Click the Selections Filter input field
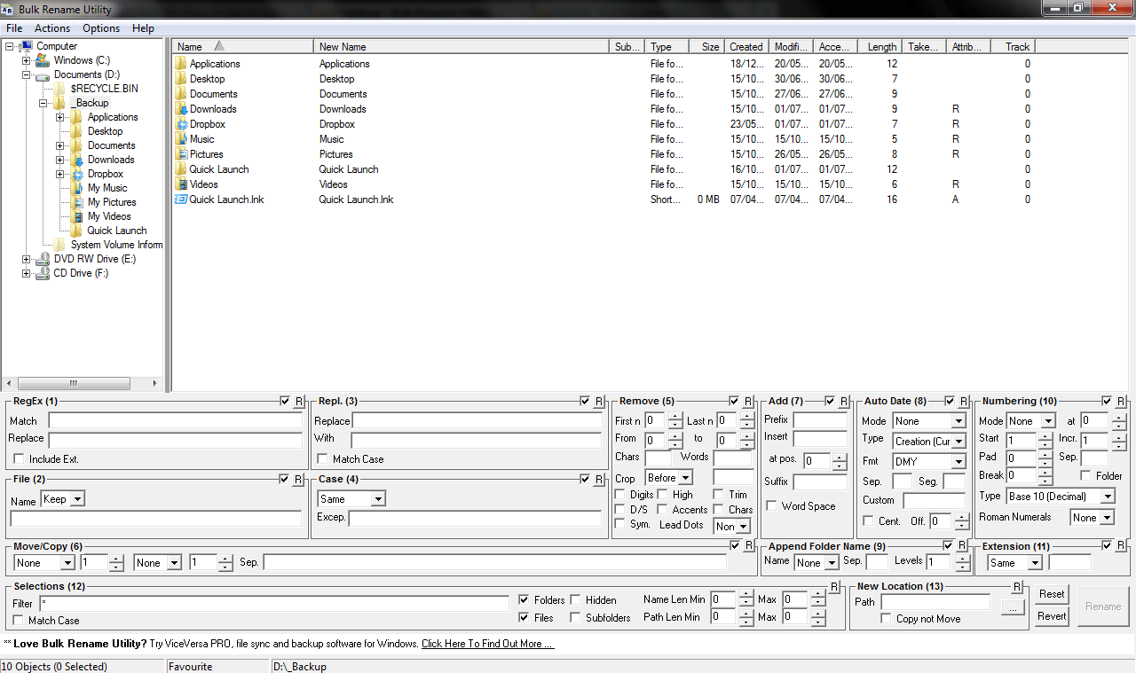Screen dimensions: 1136x673 [274, 604]
